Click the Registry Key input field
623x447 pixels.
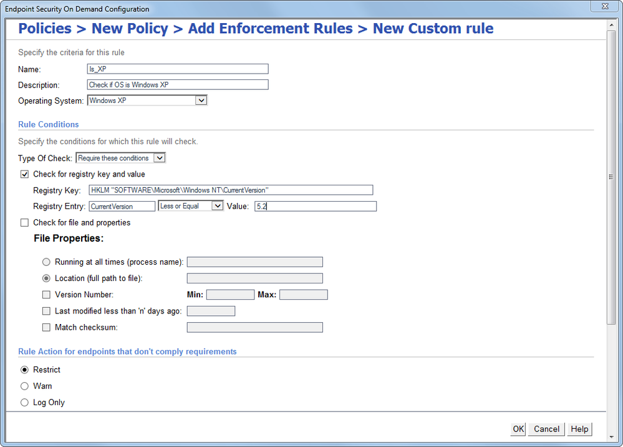pos(231,190)
